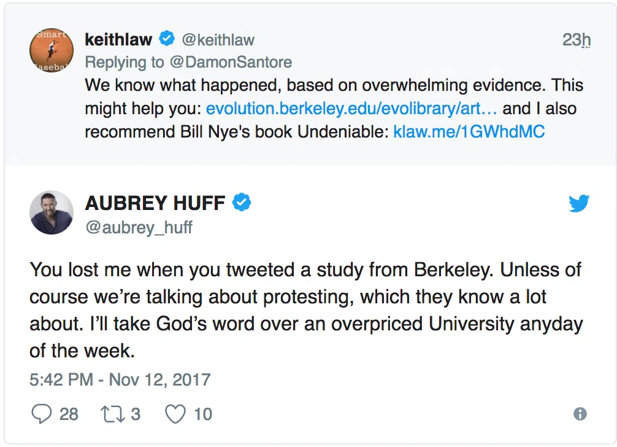617x447 pixels.
Task: Click Aubrey Huff's verified checkmark badge
Action: (x=242, y=202)
